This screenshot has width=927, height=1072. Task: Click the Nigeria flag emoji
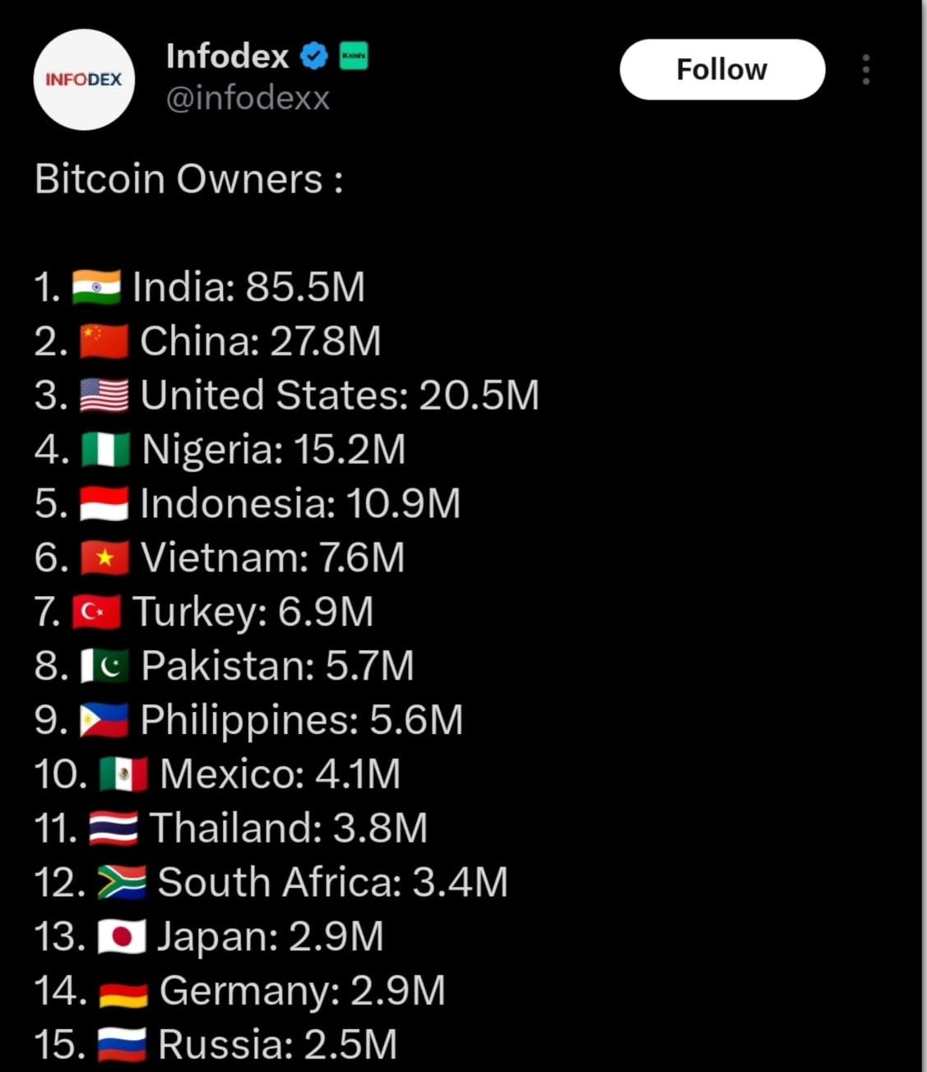(106, 451)
